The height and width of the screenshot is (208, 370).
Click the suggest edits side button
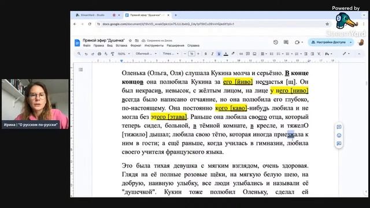[339, 143]
